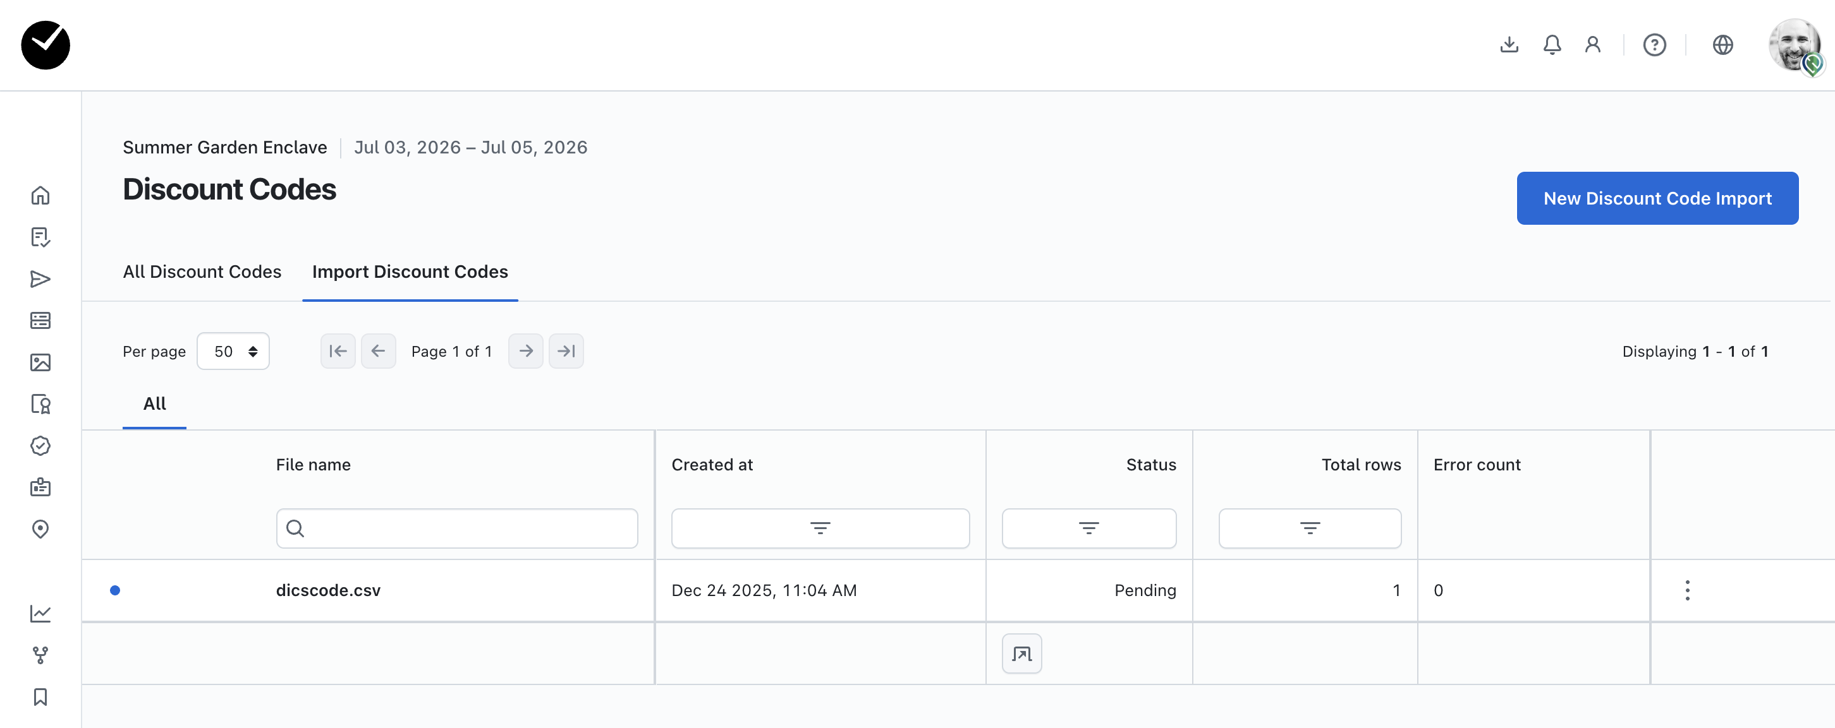Viewport: 1835px width, 728px height.
Task: Click the download icon in header
Action: pos(1509,45)
